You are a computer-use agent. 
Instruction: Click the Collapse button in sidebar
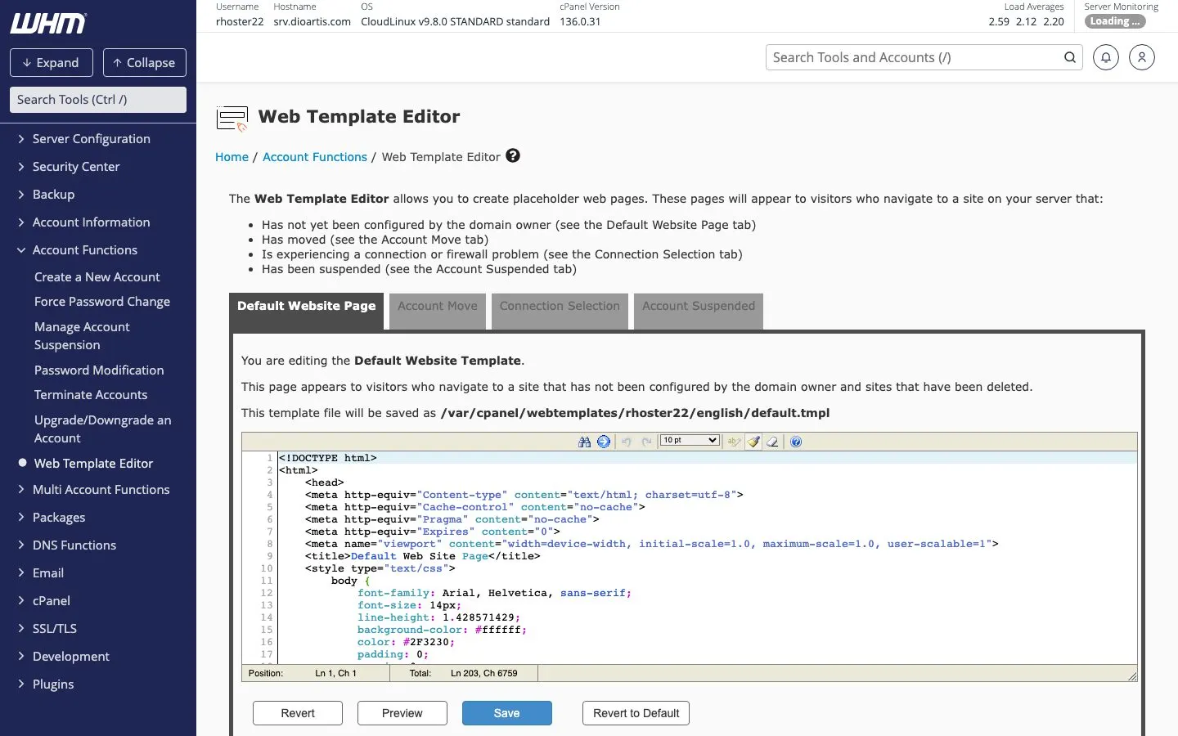145,63
